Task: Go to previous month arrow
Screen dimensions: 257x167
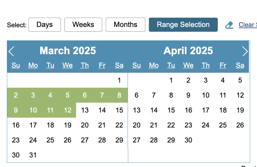Action: click(11, 51)
